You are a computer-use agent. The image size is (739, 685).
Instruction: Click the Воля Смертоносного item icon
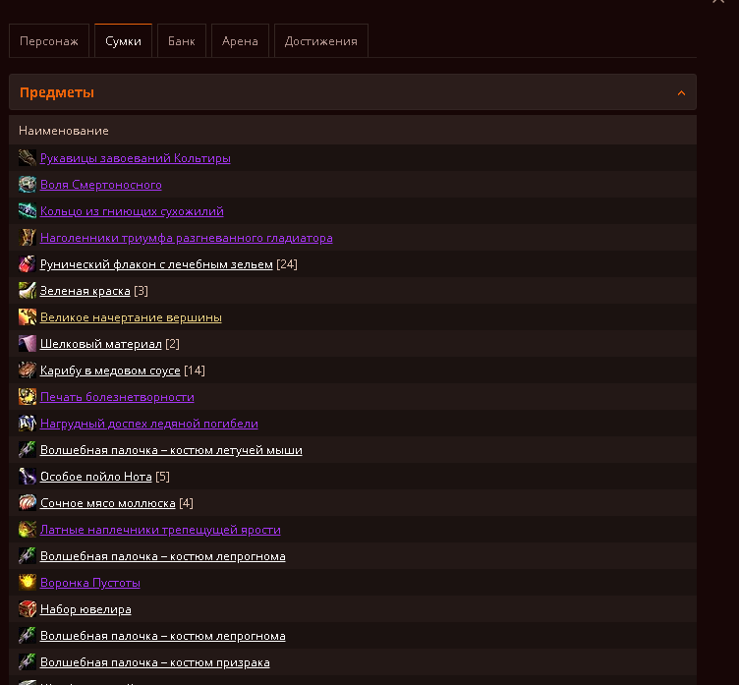(x=28, y=185)
